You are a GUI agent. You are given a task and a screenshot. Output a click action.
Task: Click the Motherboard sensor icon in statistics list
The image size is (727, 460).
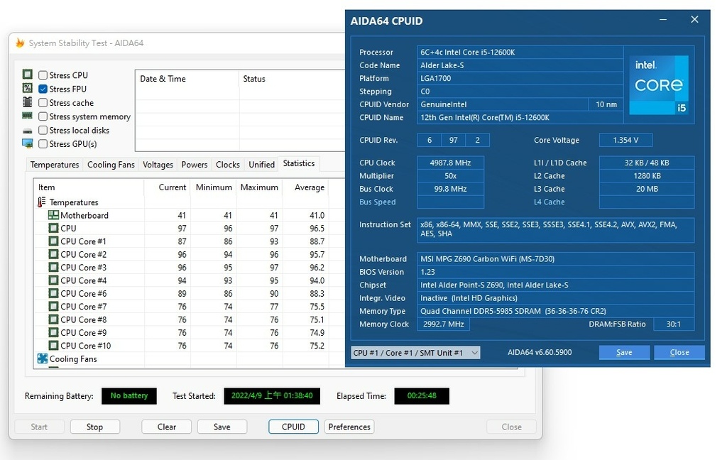tap(53, 215)
